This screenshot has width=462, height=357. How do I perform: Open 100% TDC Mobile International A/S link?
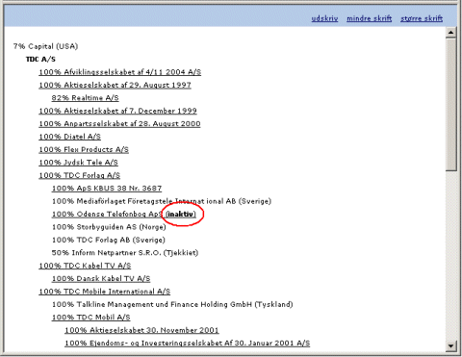[x=105, y=292]
